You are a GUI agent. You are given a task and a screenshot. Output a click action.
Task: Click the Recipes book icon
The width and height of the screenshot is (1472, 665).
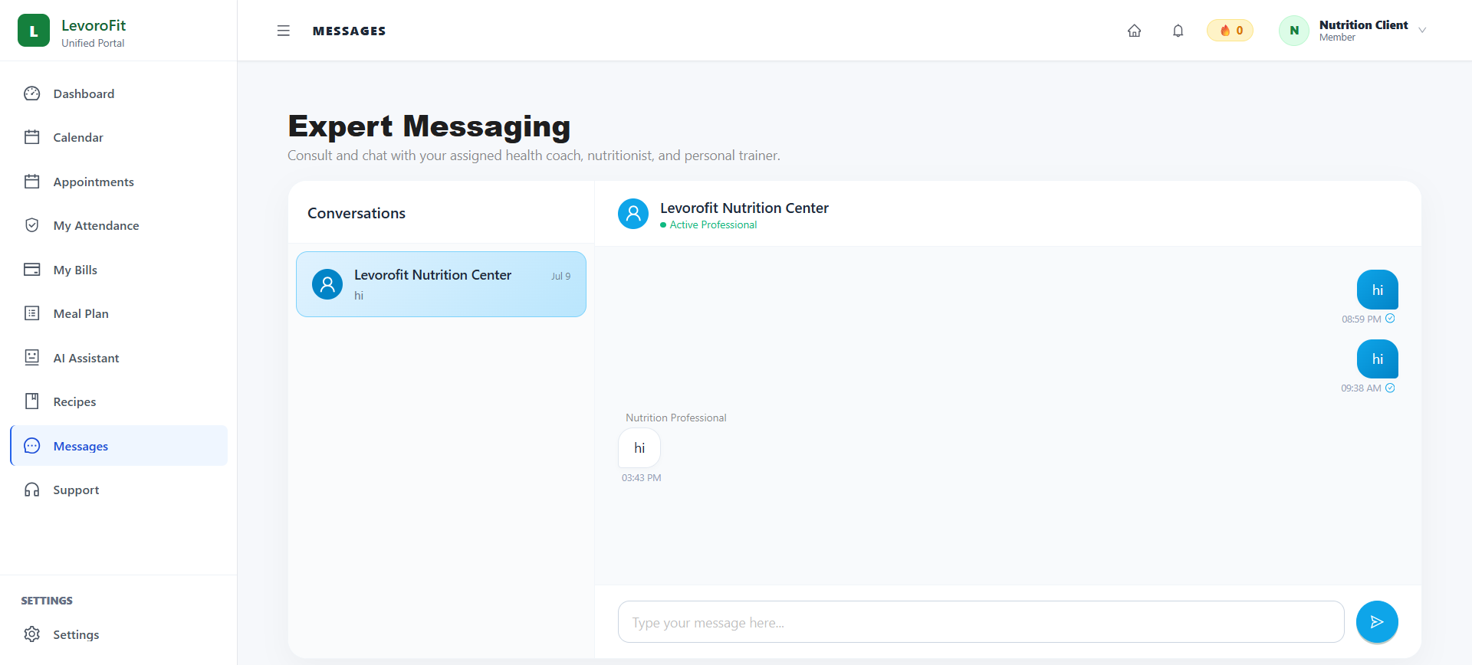[x=32, y=401]
